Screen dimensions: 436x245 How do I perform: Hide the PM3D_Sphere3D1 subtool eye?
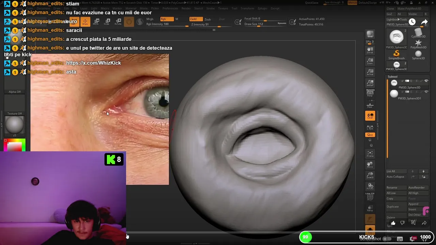click(426, 92)
